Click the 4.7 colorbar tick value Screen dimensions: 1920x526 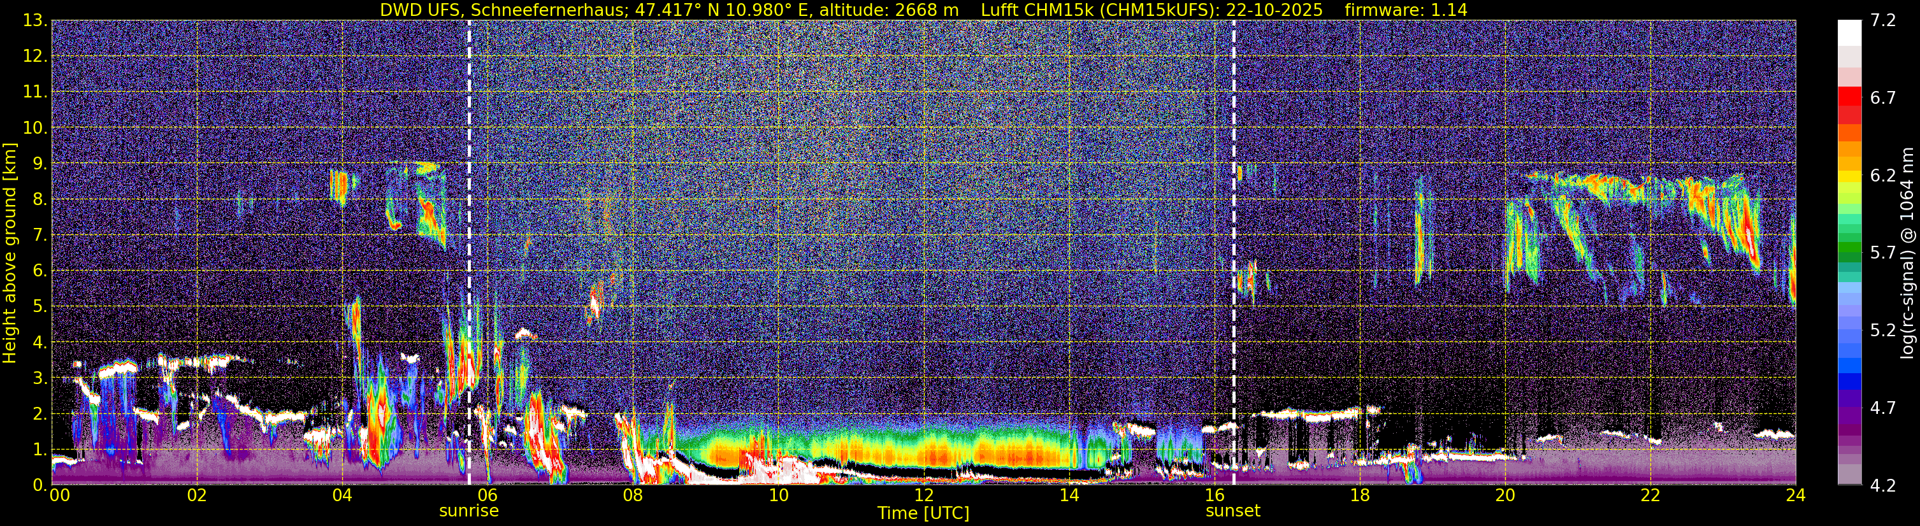pos(1883,408)
